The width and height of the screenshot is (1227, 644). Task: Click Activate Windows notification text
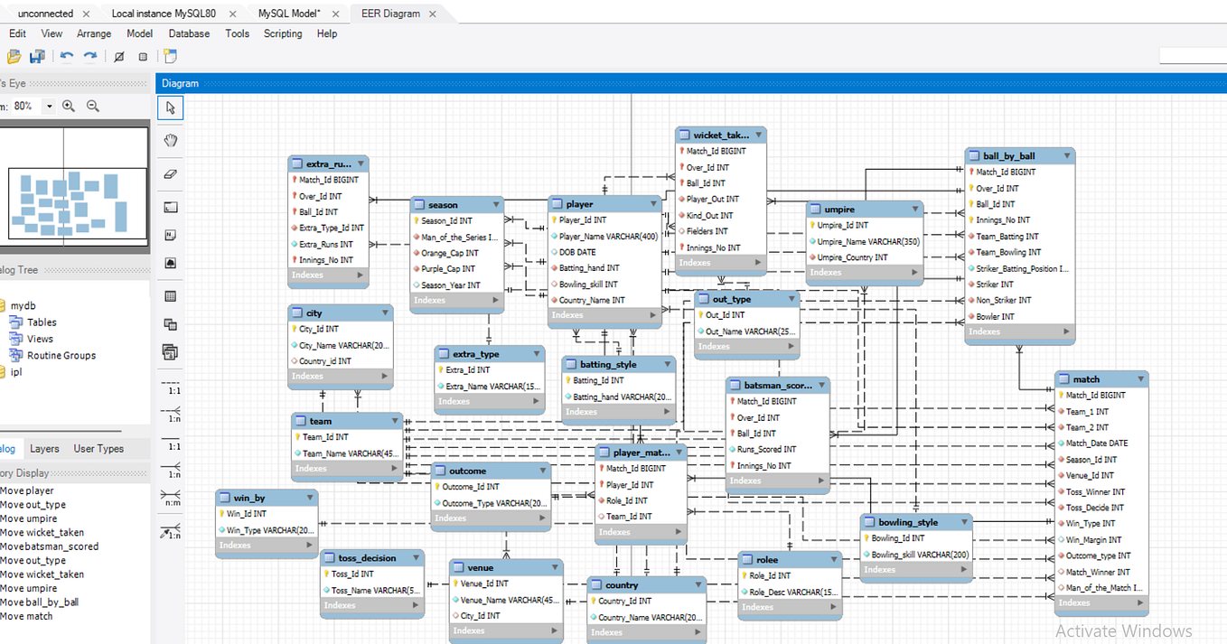1125,630
